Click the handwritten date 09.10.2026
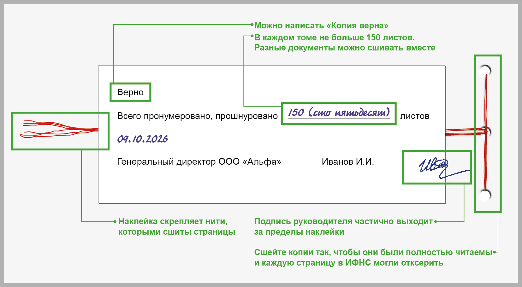 [x=142, y=139]
